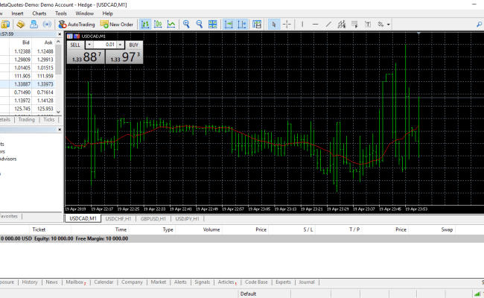This screenshot has height=298, width=484.
Task: Open the Calendar tab in Toolbox
Action: [104, 282]
